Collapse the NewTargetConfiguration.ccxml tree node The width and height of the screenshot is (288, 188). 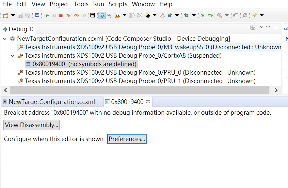tap(5, 39)
